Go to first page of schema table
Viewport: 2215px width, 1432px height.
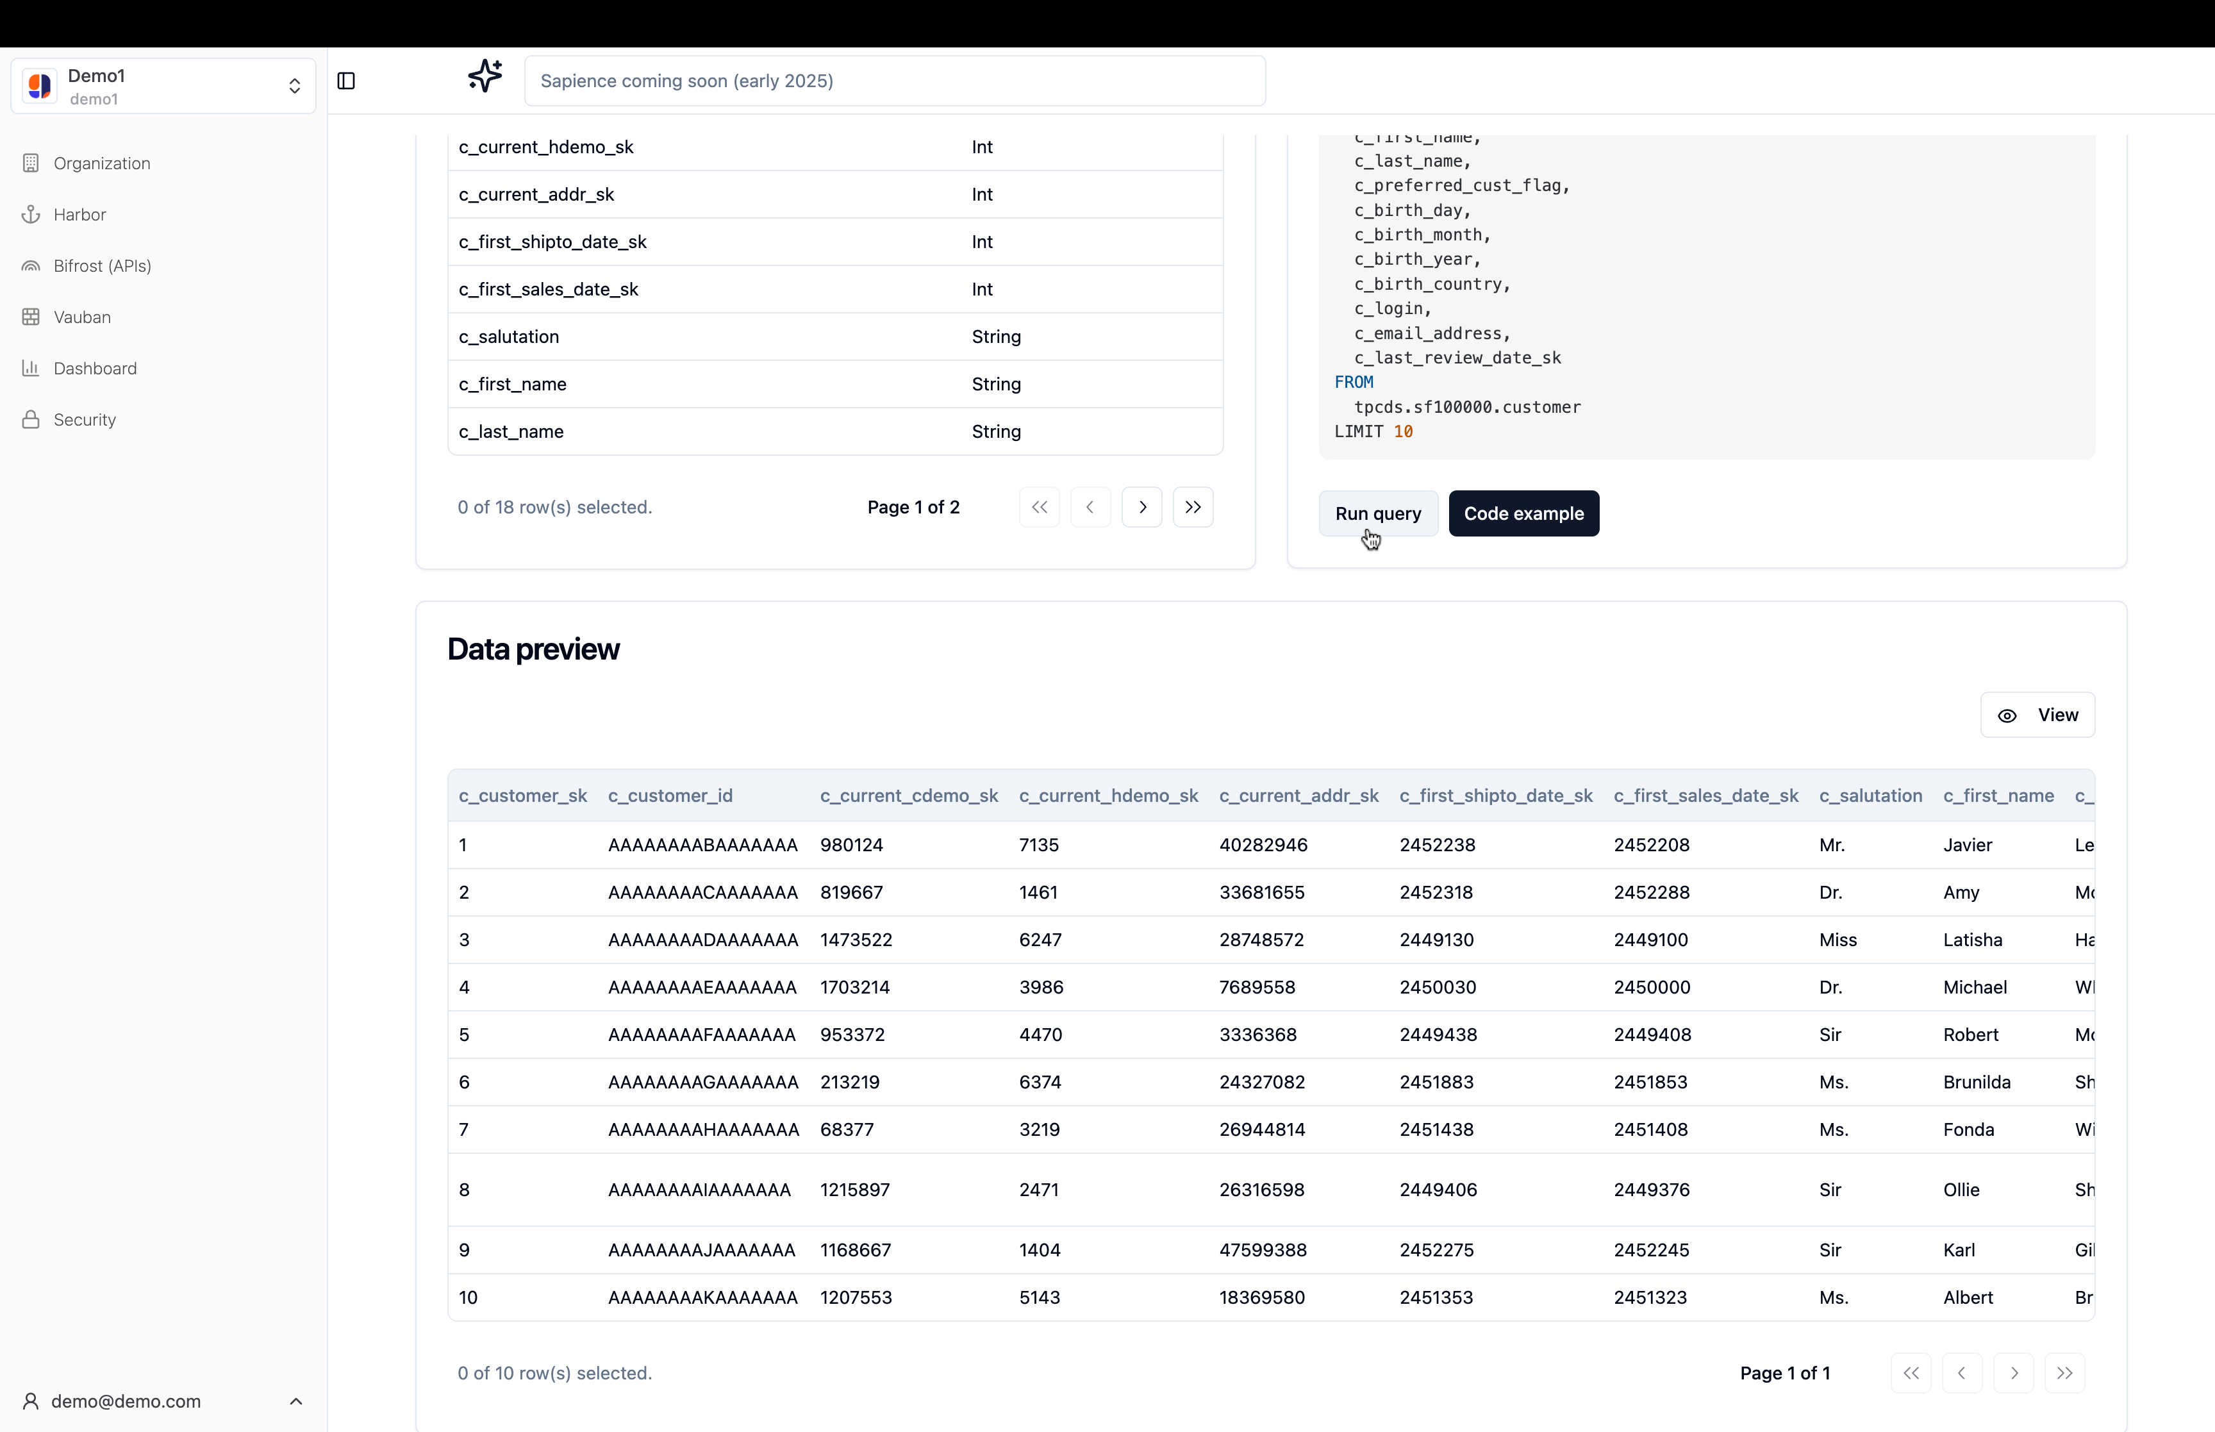[1039, 507]
